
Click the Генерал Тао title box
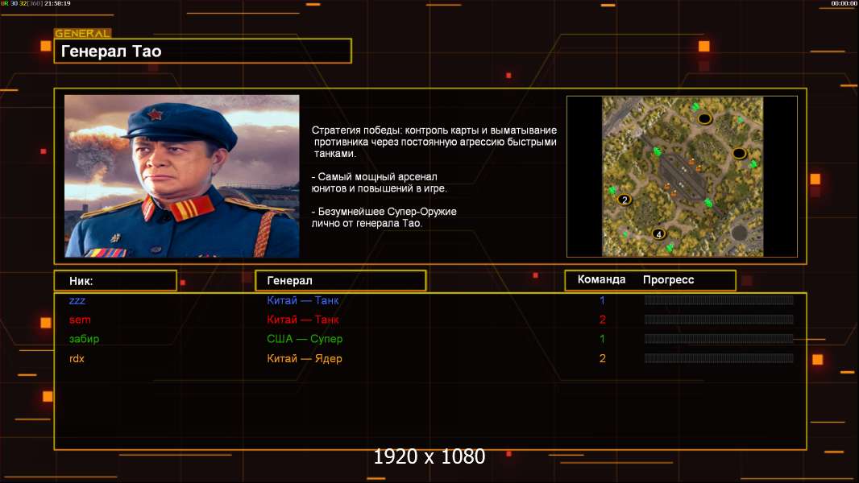[x=203, y=51]
